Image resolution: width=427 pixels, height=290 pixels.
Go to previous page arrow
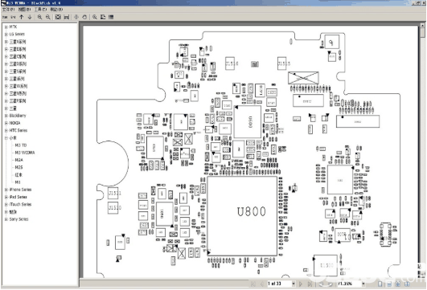(262, 284)
